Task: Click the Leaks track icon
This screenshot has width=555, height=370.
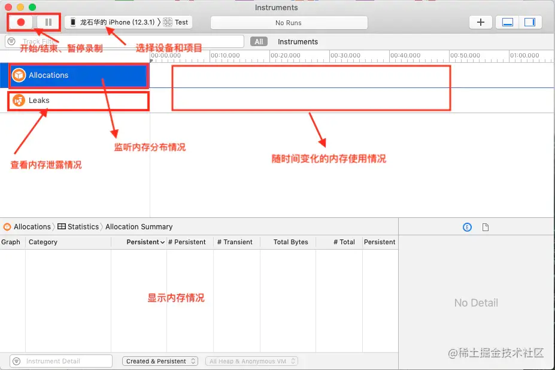Action: click(19, 101)
